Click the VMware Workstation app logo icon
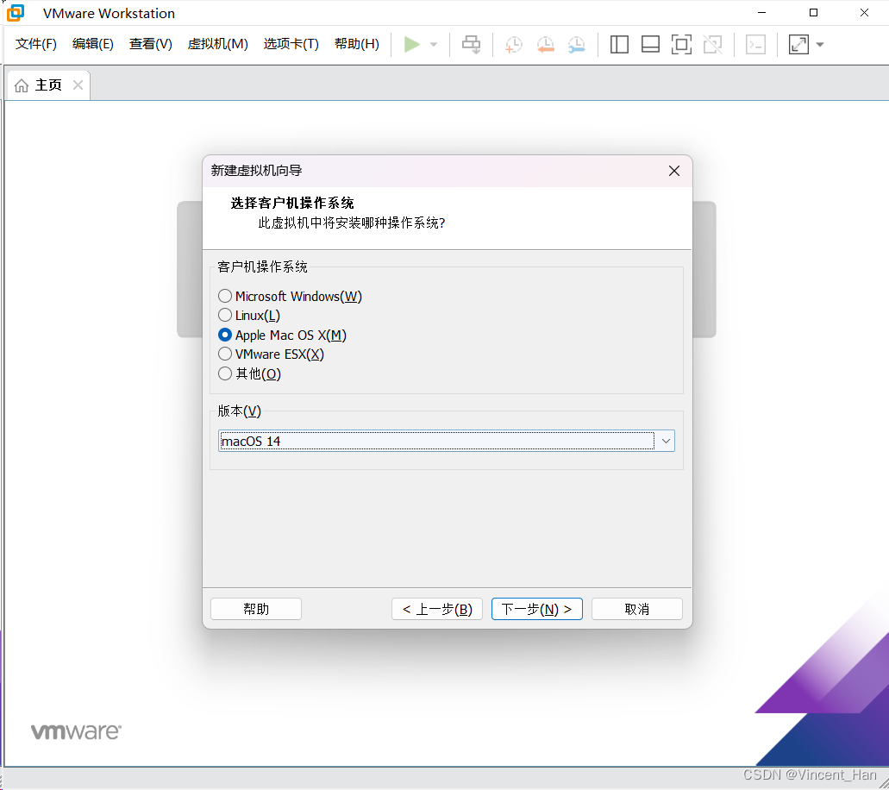889x790 pixels. (x=16, y=12)
